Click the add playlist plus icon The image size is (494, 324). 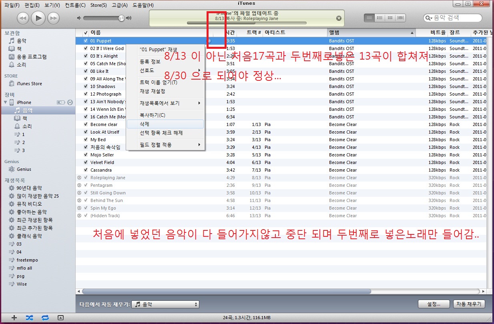(14, 318)
